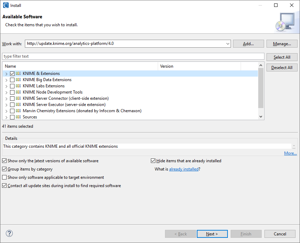This screenshot has height=243, width=300.
Task: Click the KNIME Server Connector category icon
Action: pos(18,98)
